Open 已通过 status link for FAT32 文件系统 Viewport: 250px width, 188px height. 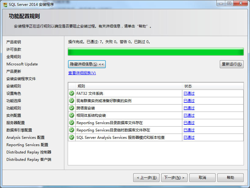pos(189,93)
